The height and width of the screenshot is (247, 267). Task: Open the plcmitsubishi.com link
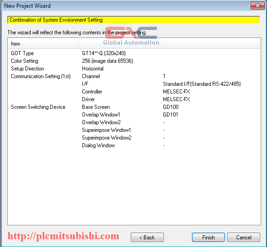pyautogui.click(x=63, y=236)
